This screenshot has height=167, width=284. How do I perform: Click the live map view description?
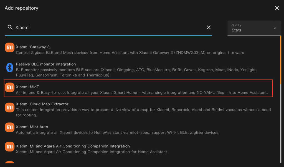click(x=143, y=112)
